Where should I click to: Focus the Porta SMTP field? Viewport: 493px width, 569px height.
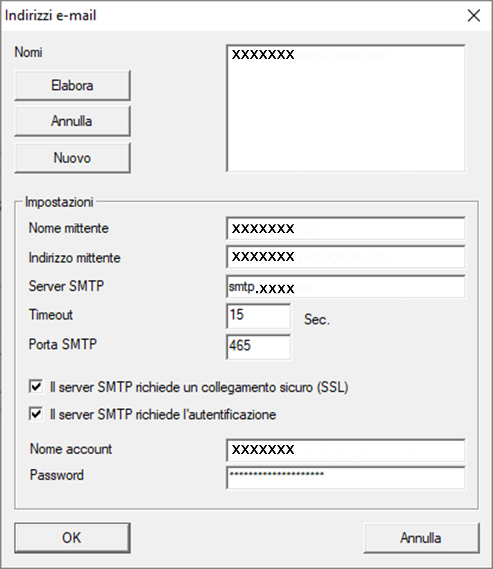(258, 346)
